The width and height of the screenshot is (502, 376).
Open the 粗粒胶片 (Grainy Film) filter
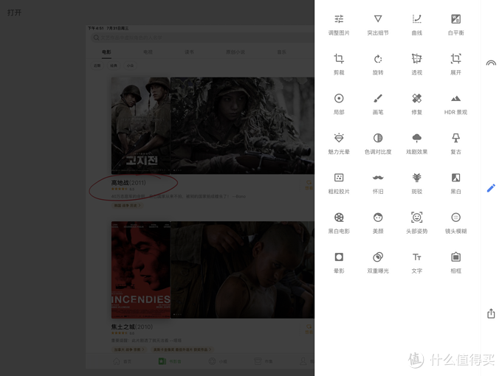(339, 183)
